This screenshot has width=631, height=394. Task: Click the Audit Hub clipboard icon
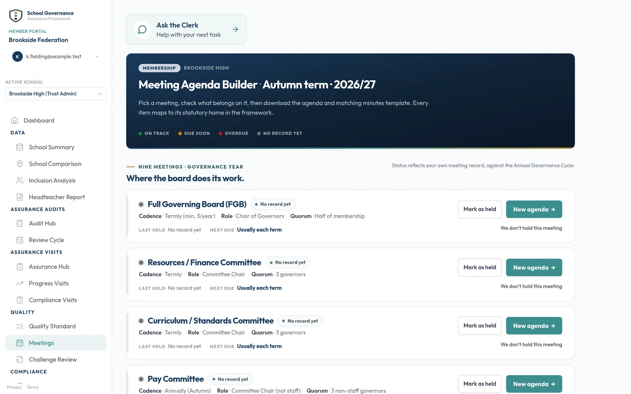pyautogui.click(x=20, y=223)
